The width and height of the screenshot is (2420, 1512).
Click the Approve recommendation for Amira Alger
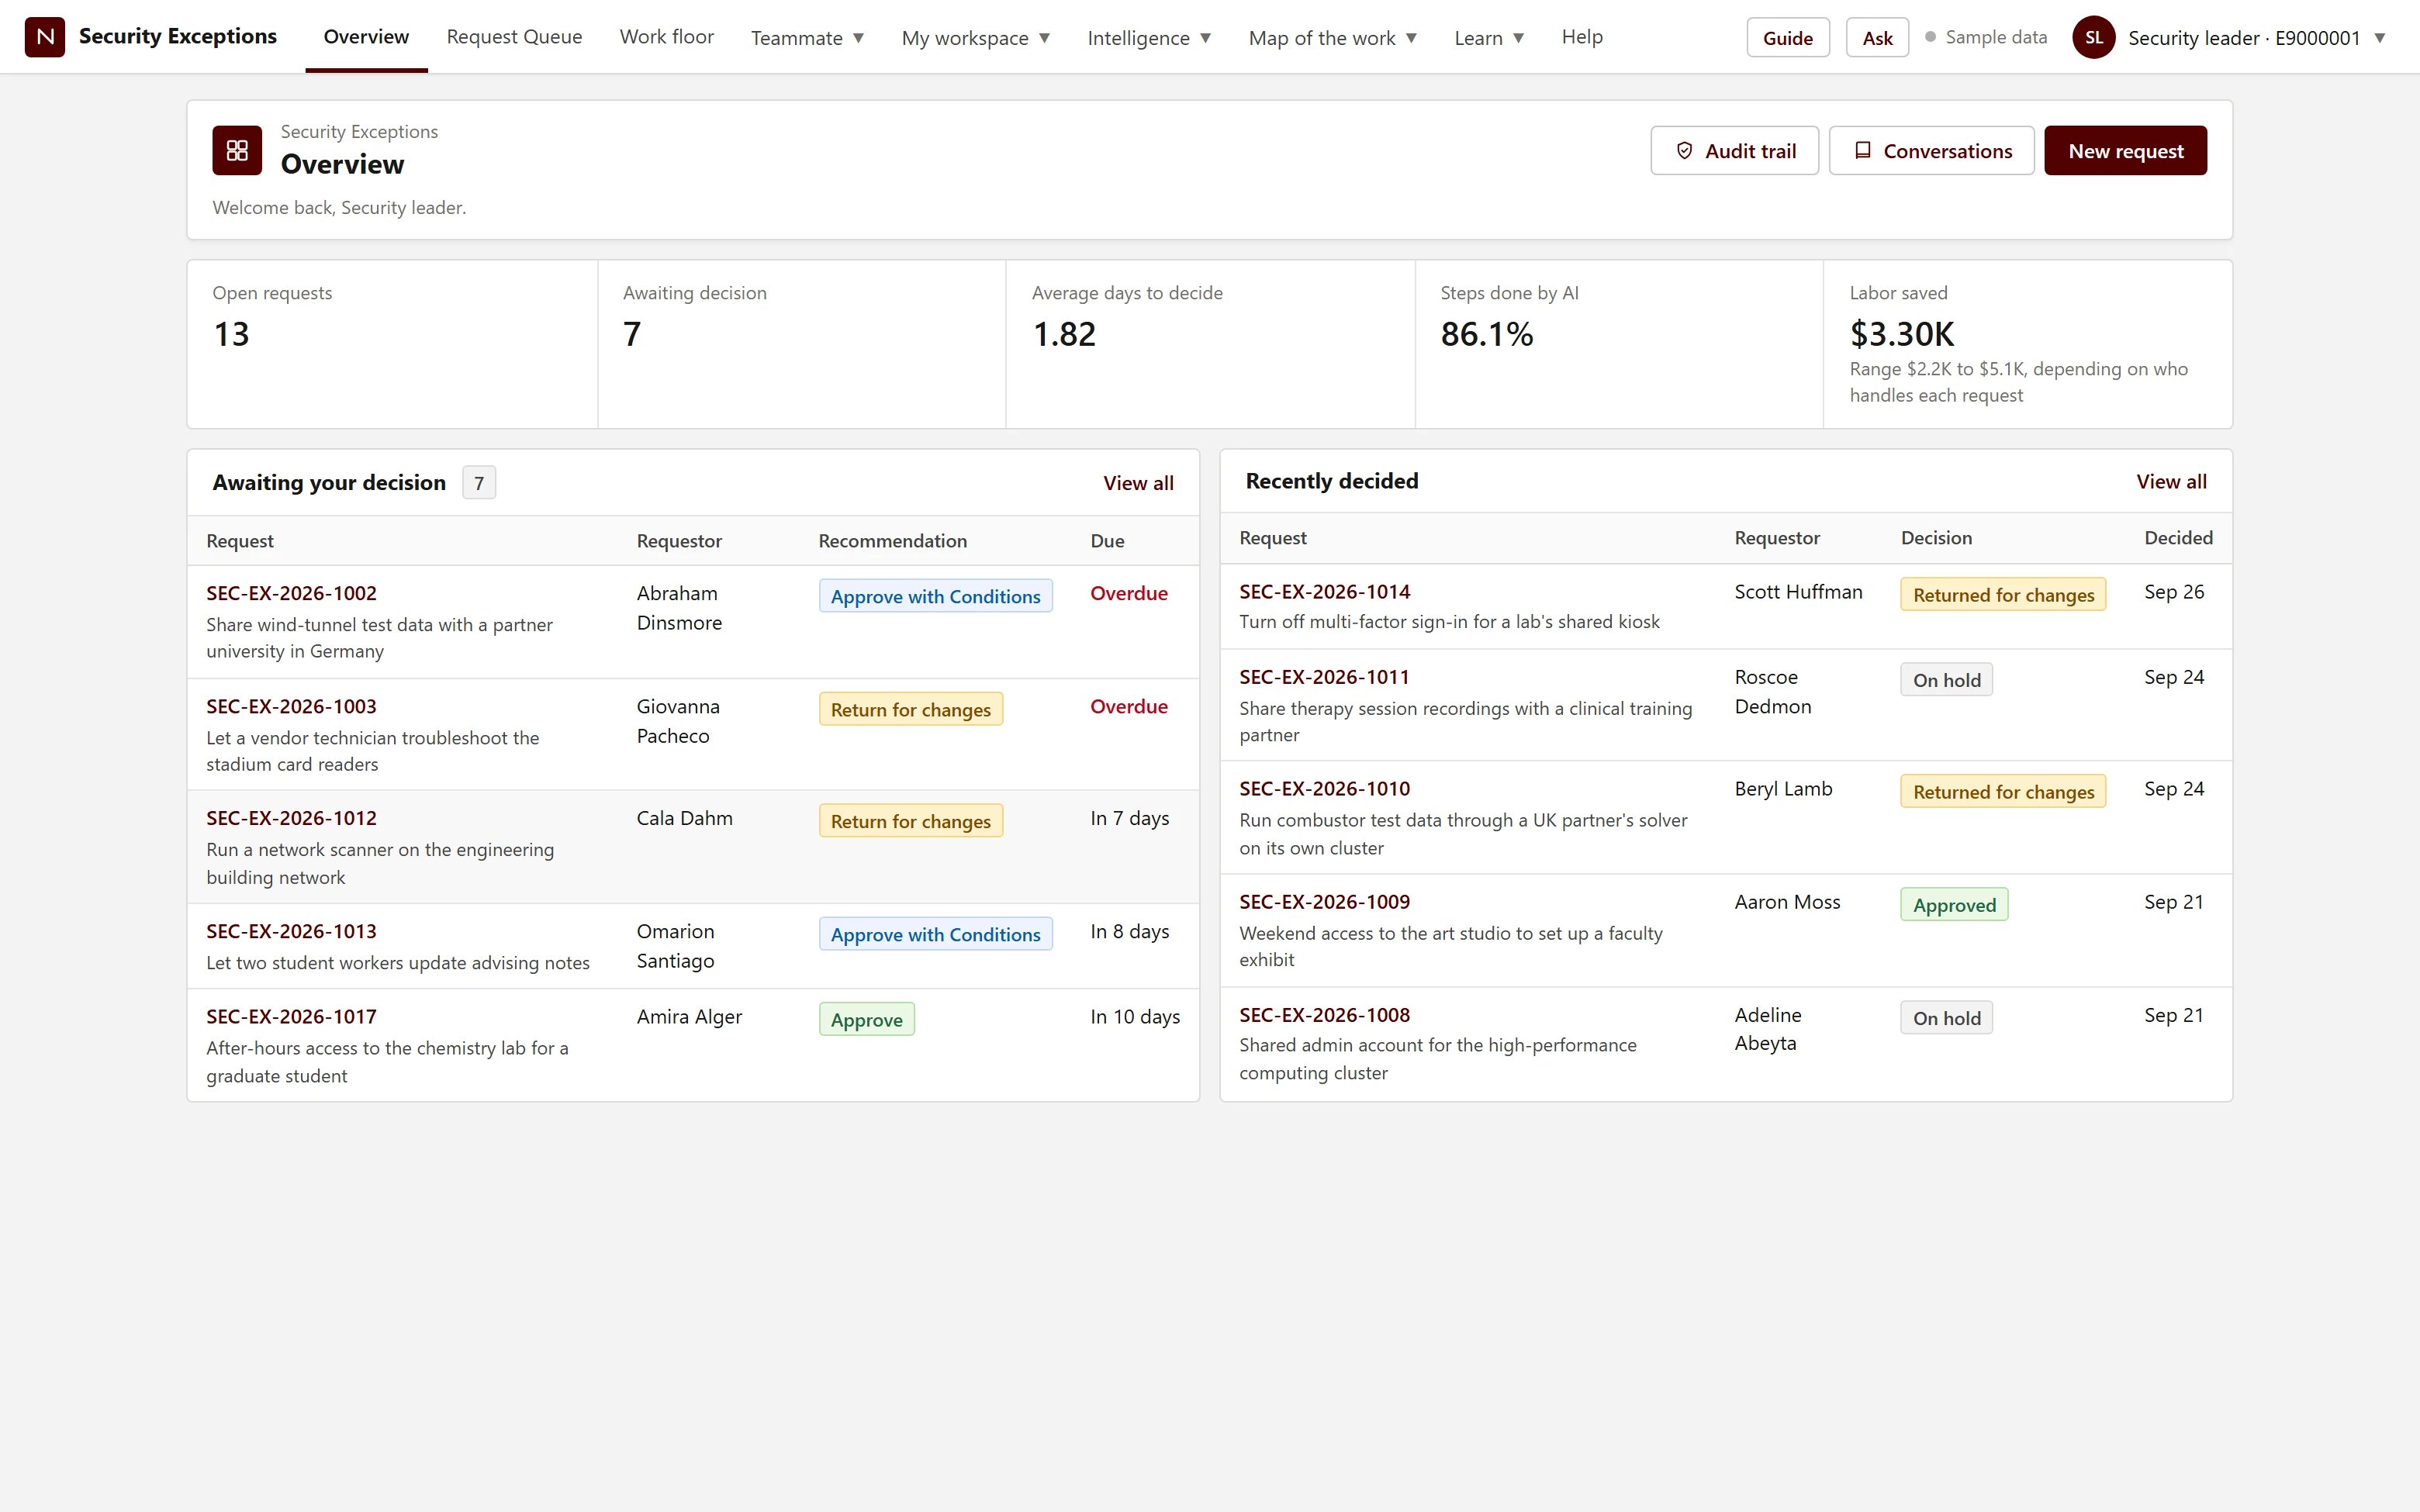coord(866,1019)
